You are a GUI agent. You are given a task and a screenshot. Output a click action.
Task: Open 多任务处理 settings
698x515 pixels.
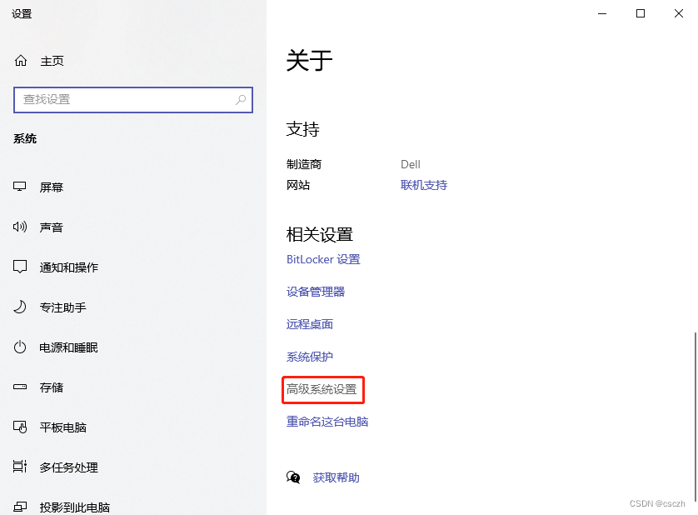68,467
